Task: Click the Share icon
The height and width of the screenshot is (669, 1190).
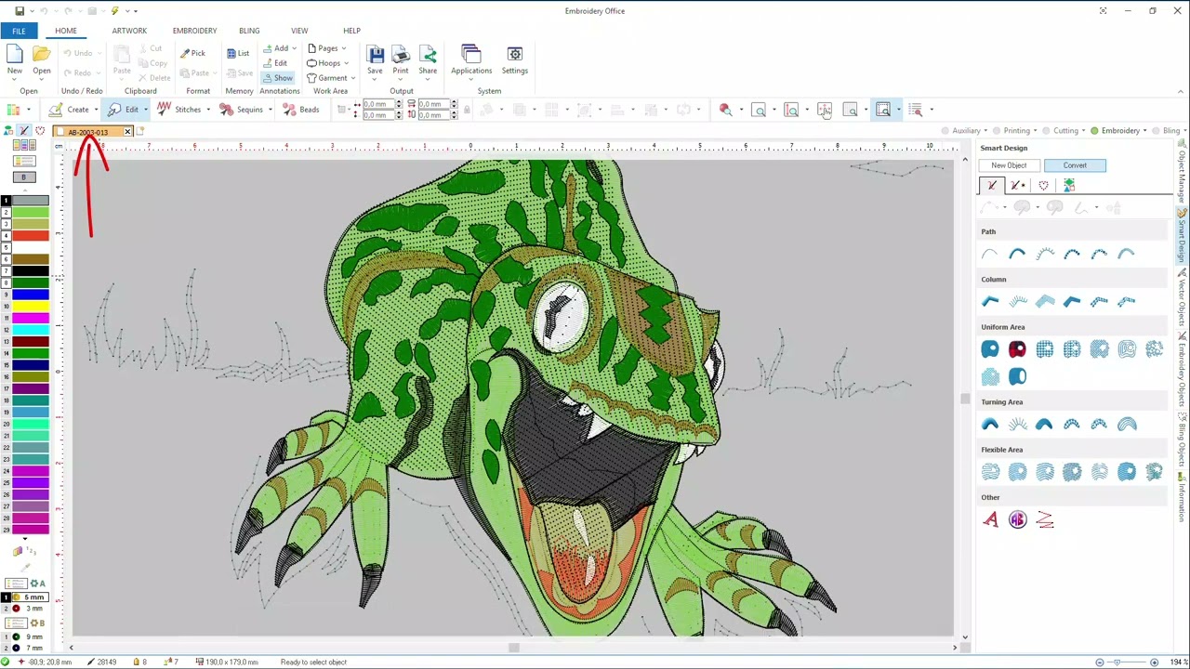Action: [428, 55]
